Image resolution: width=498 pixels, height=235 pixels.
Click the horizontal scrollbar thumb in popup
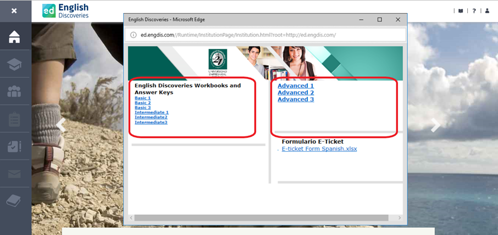pos(261,218)
